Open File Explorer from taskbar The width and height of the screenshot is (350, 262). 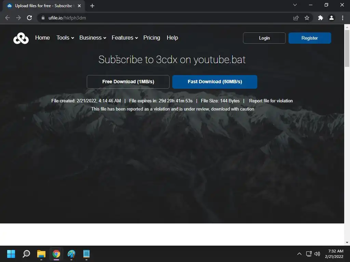point(41,254)
